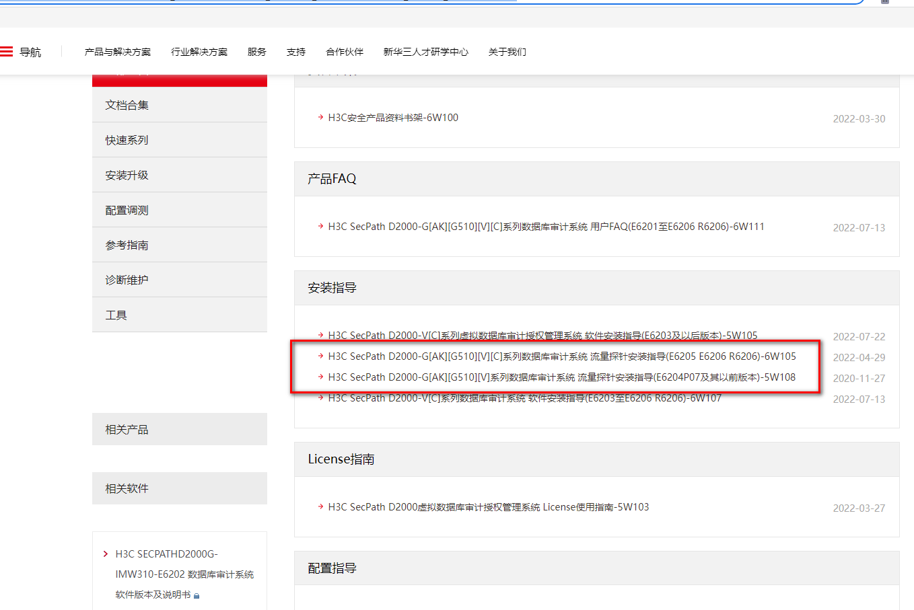This screenshot has height=610, width=914.
Task: Click the 产品FAQ section heading
Action: point(332,179)
